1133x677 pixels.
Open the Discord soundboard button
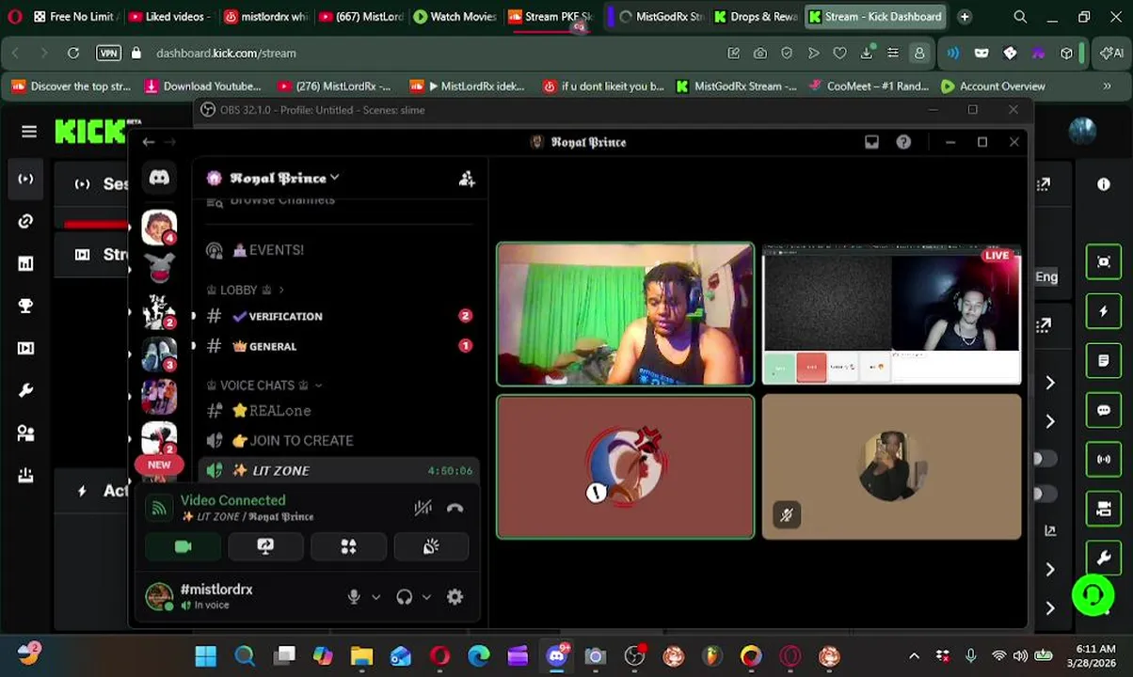pos(431,547)
